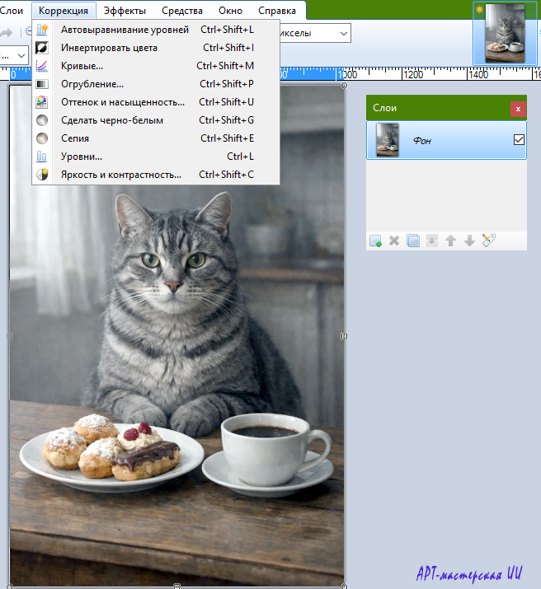Click the Invert colors icon in menu
Image resolution: width=541 pixels, height=589 pixels.
coord(42,48)
